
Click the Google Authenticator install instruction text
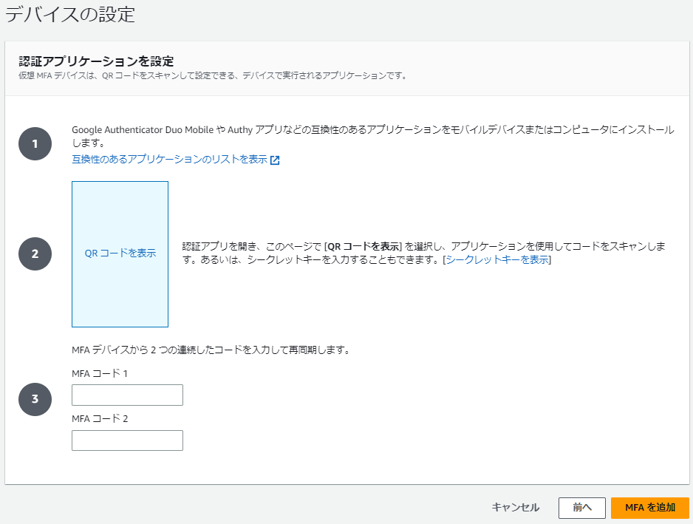pos(372,130)
